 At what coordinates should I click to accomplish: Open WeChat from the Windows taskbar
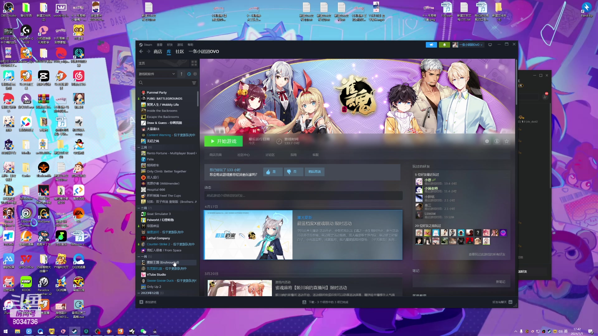point(143,331)
